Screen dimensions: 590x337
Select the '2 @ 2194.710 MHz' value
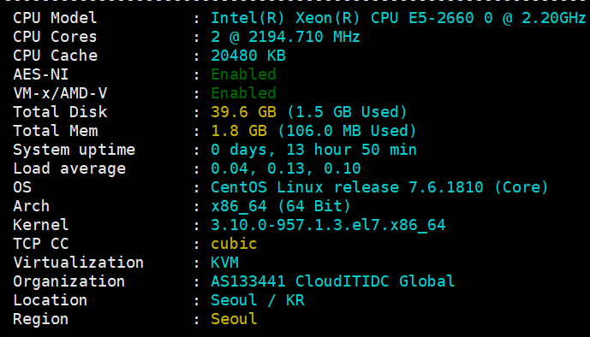pos(285,37)
